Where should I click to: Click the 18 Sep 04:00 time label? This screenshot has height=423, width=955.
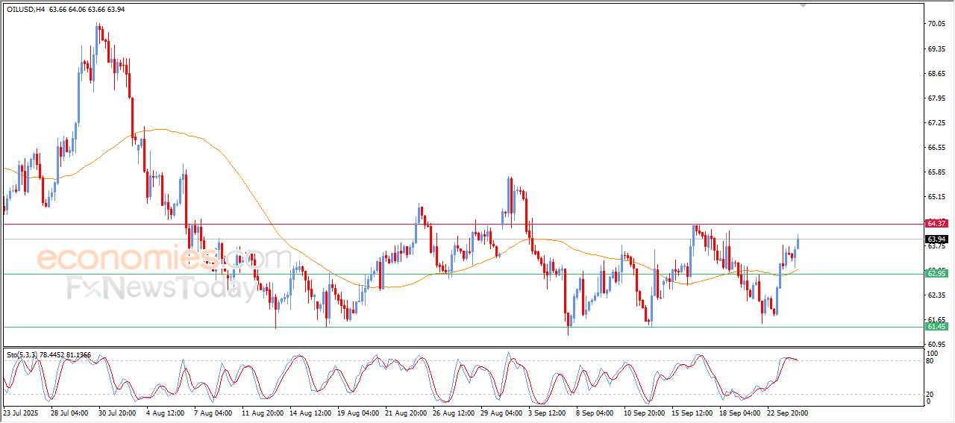(x=739, y=413)
